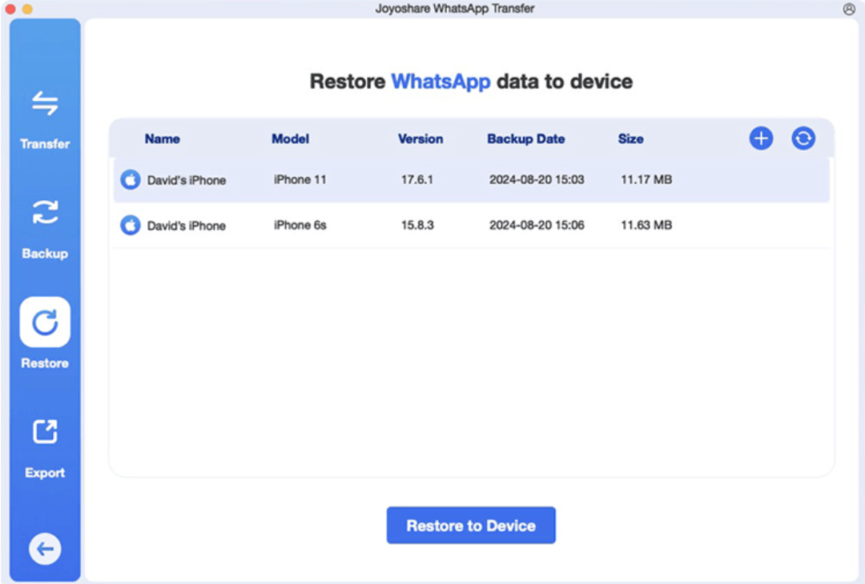This screenshot has width=865, height=584.
Task: Click the Apple icon beside the iPhone 6s backup
Action: [x=130, y=225]
